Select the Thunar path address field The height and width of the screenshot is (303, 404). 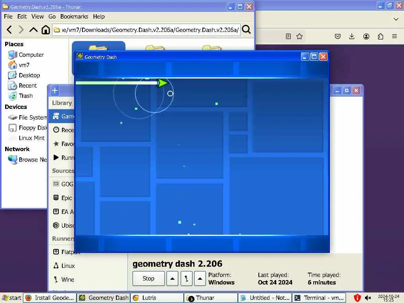pyautogui.click(x=146, y=30)
